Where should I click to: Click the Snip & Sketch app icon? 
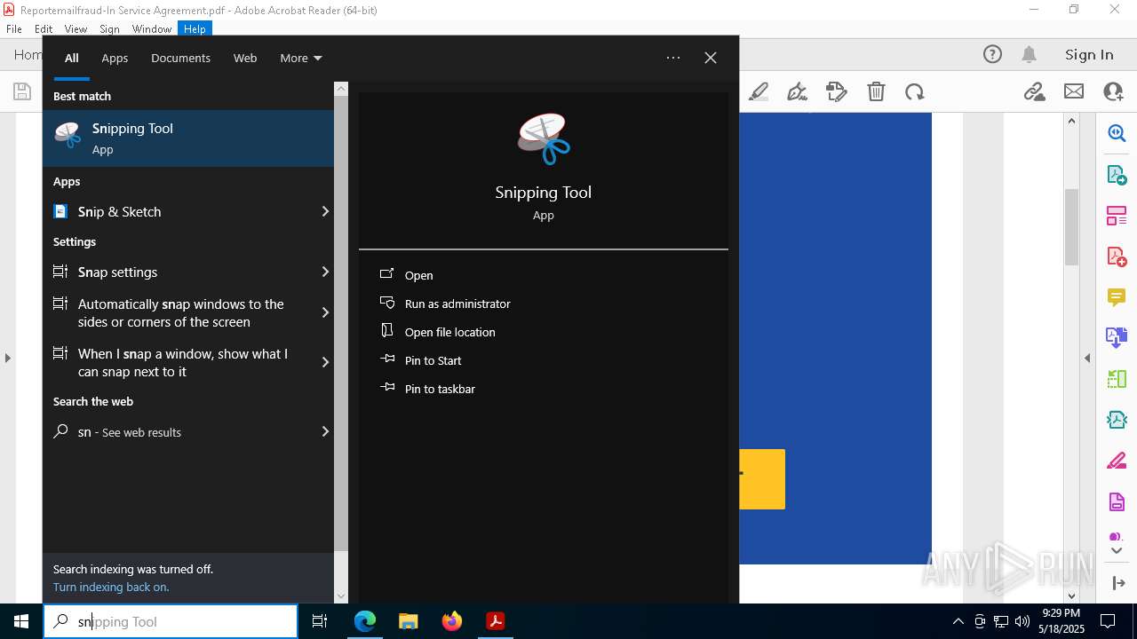pyautogui.click(x=60, y=211)
